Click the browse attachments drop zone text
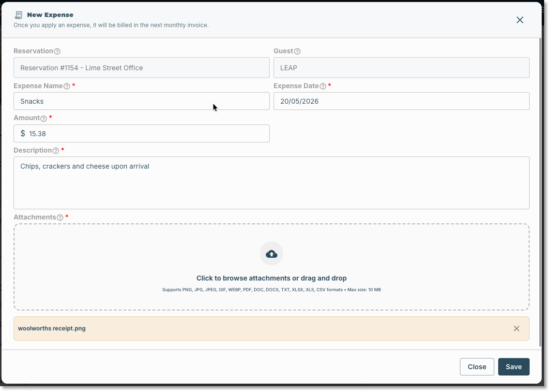 coord(271,278)
